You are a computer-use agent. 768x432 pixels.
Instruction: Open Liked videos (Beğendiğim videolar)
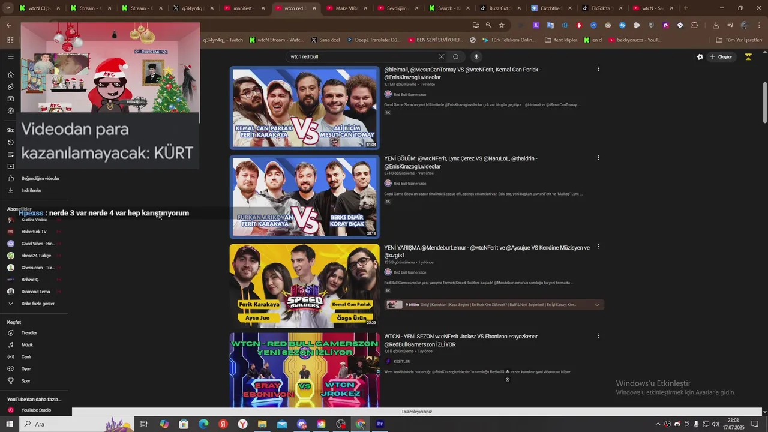(x=34, y=178)
